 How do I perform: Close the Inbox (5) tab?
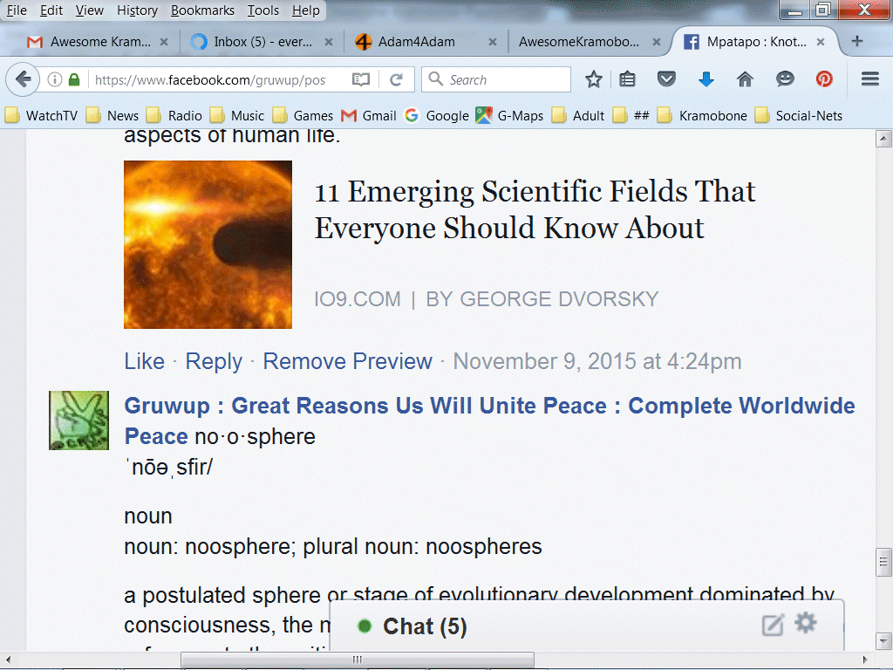tap(329, 42)
